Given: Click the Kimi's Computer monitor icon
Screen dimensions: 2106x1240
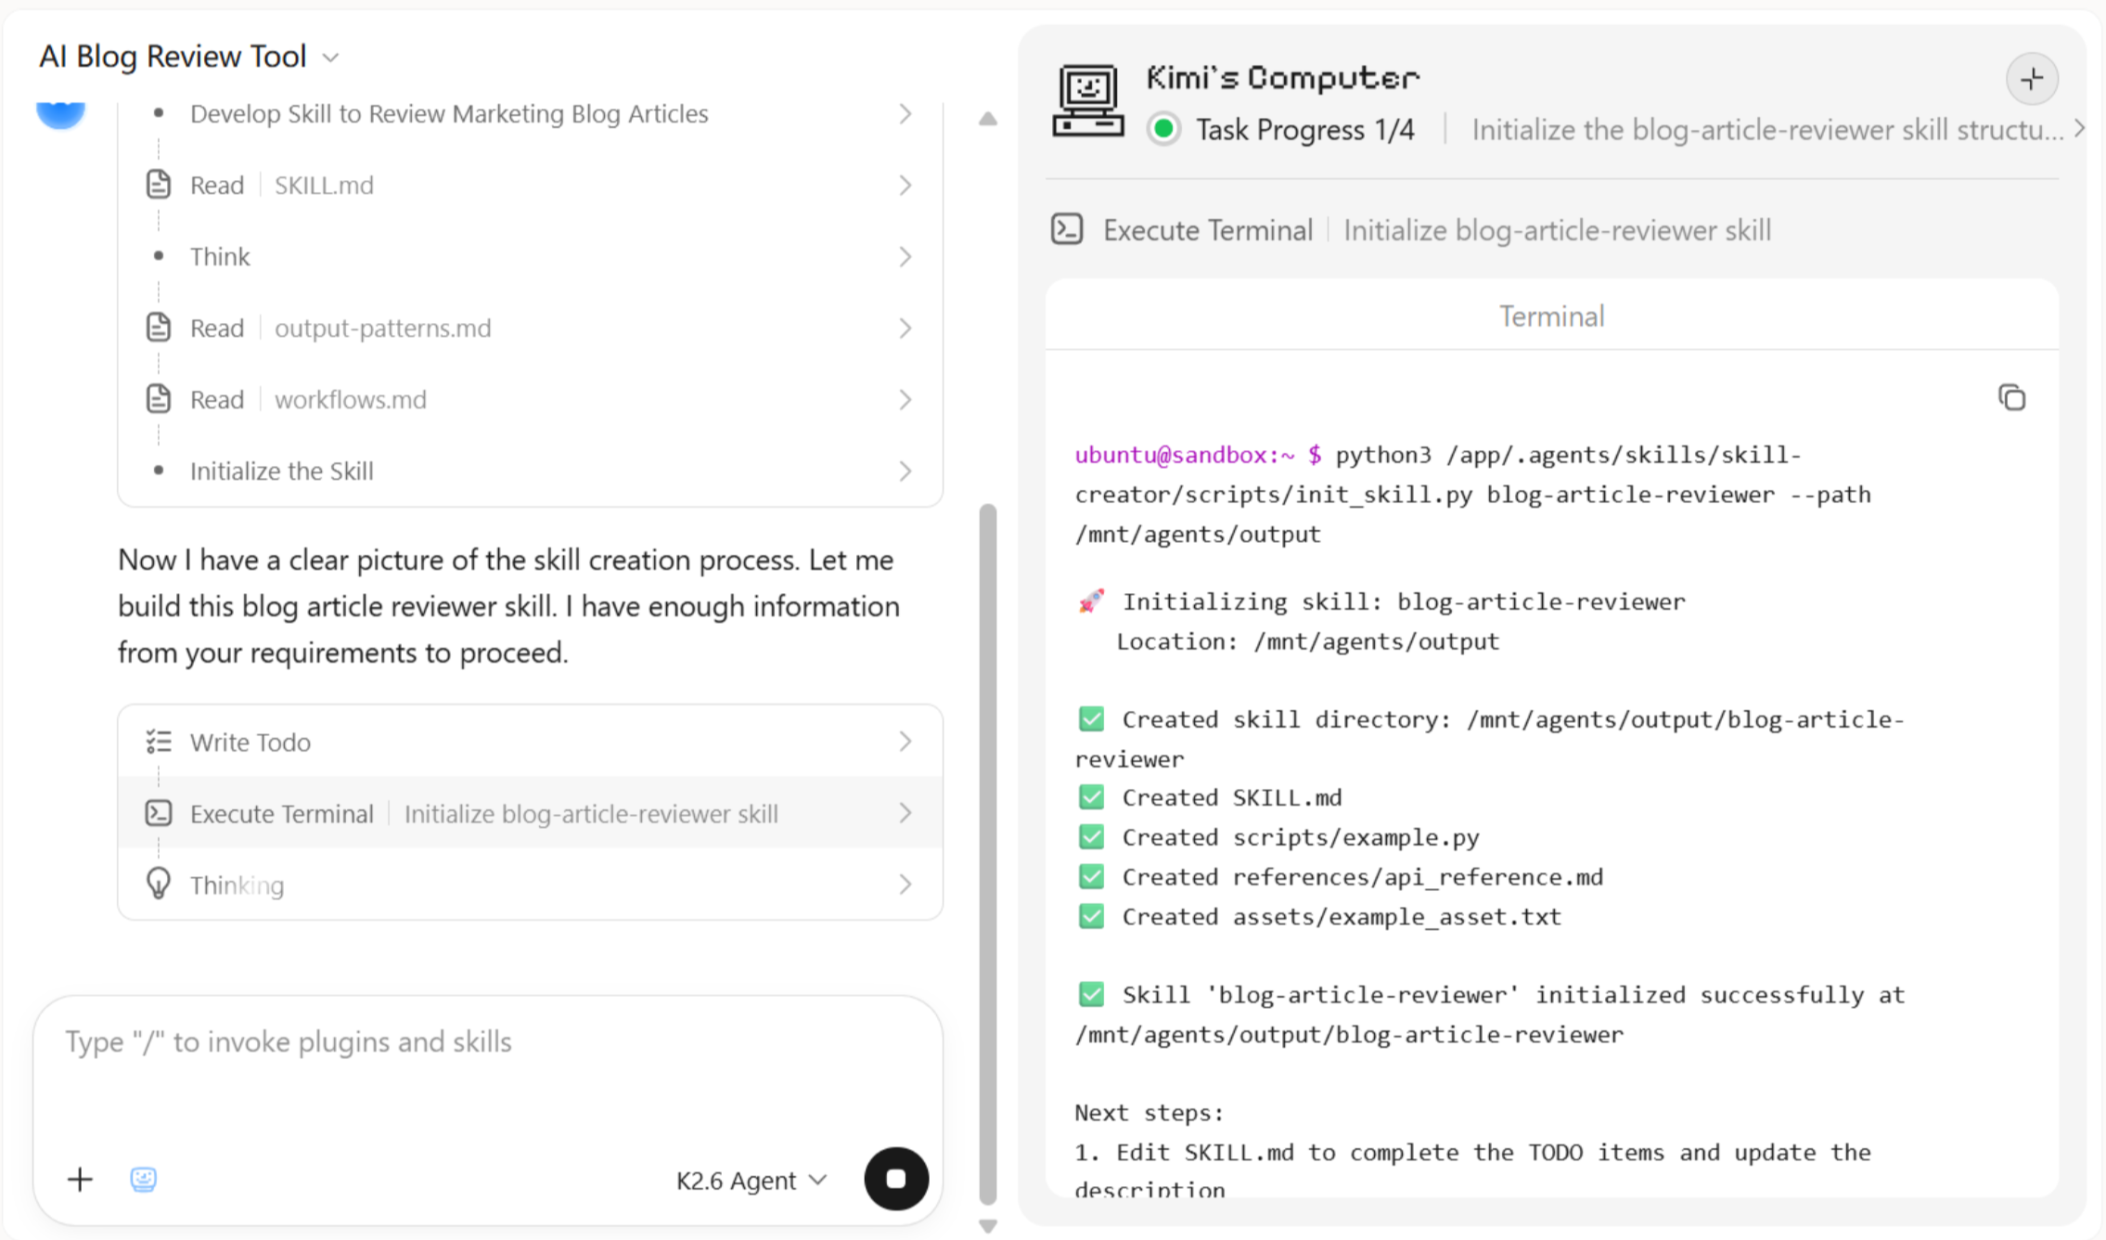Looking at the screenshot, I should coord(1088,100).
